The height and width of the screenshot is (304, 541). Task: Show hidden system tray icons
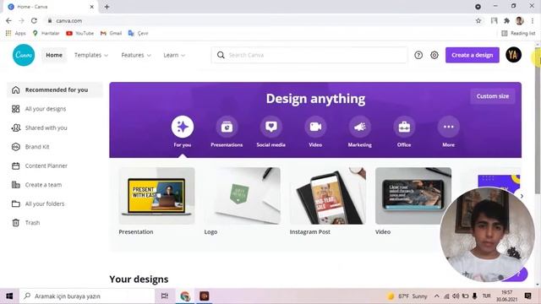point(436,296)
